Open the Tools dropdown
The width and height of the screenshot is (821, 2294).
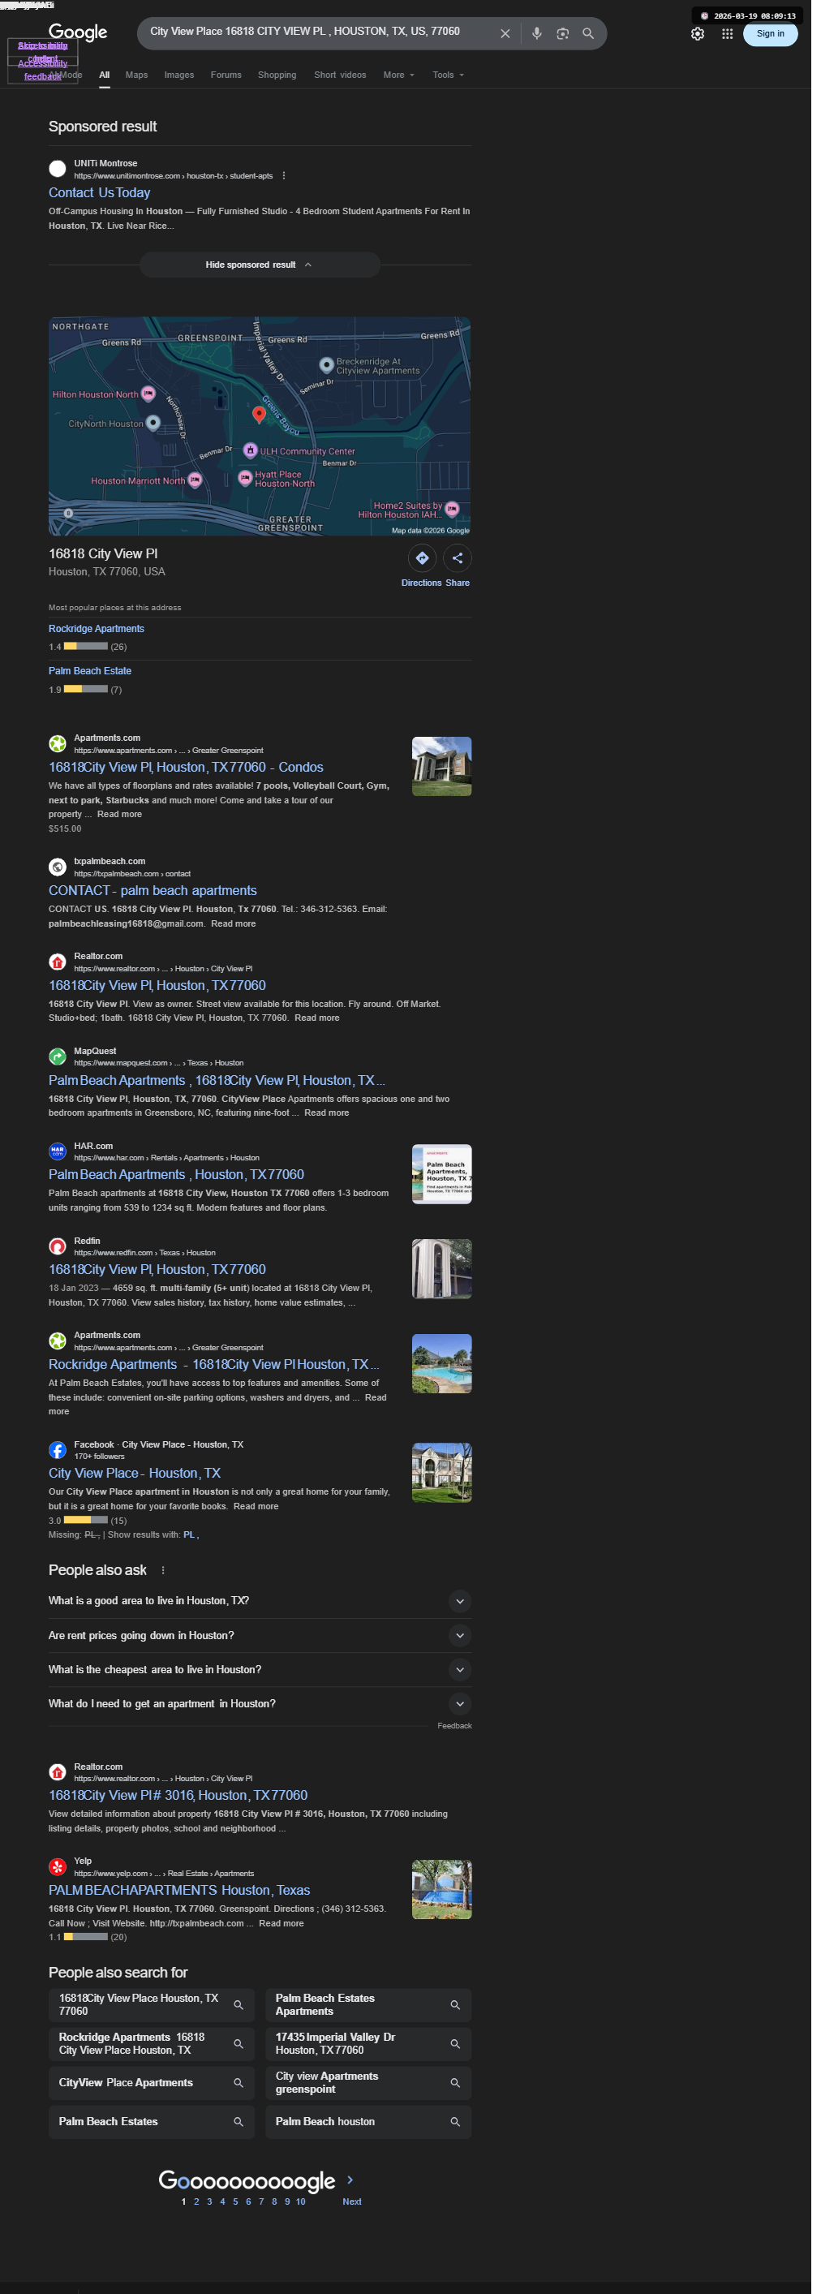point(453,75)
